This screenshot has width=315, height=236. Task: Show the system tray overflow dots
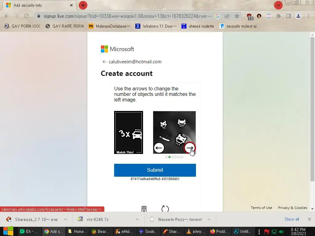(x=259, y=232)
